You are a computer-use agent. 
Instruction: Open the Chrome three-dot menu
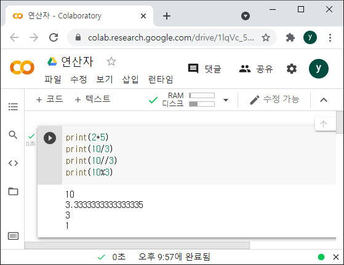(x=330, y=37)
